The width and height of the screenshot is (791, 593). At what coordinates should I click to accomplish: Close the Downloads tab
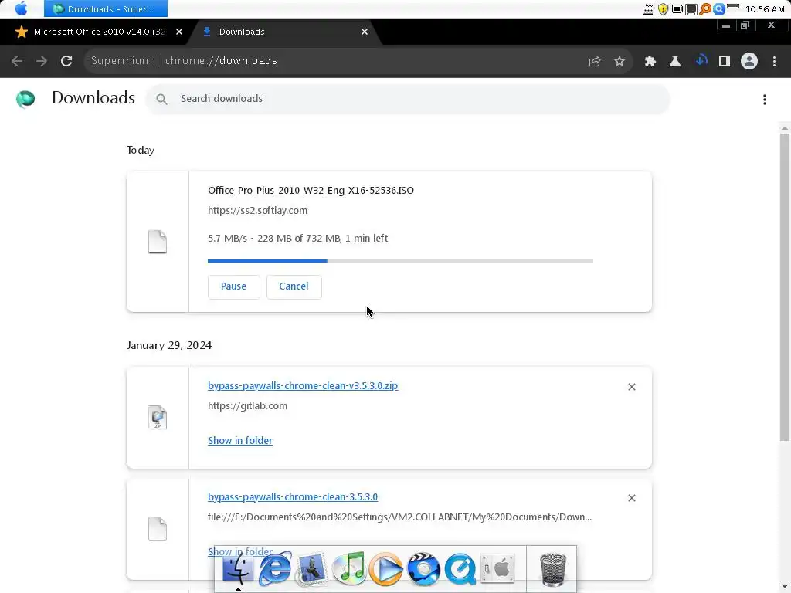tap(365, 32)
